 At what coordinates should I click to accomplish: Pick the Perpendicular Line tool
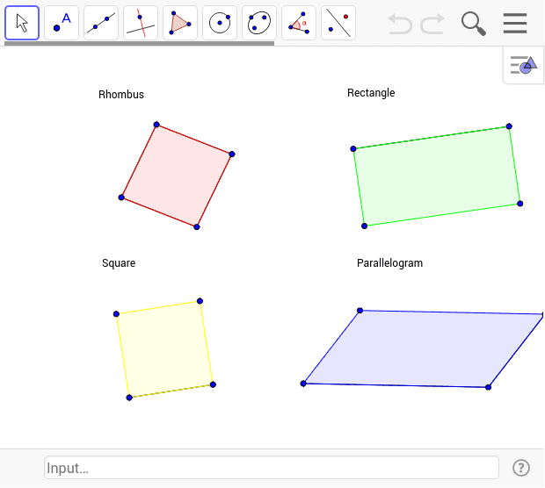click(141, 23)
